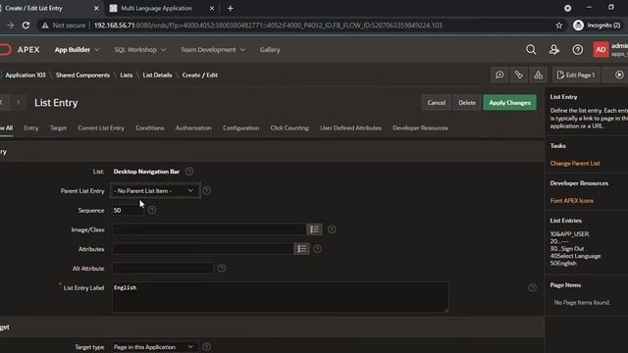
Task: Show help for Attributes field
Action: point(317,249)
